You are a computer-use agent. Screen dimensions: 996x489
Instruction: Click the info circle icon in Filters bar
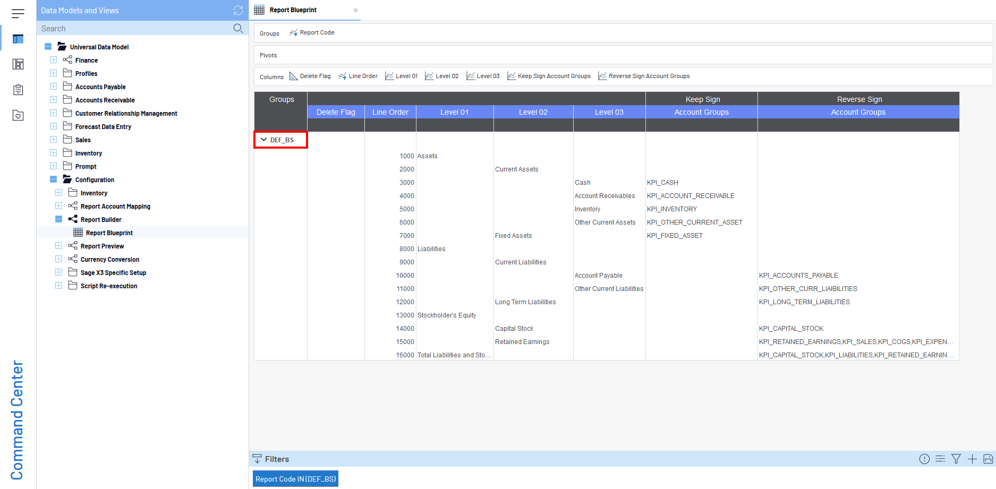[x=924, y=459]
